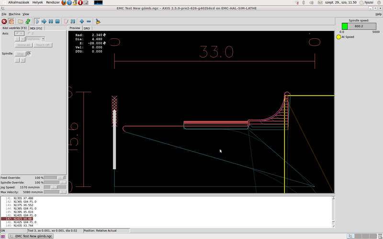The image size is (383, 239).
Task: Toggle the Emergency Stop button
Action: coord(4,22)
